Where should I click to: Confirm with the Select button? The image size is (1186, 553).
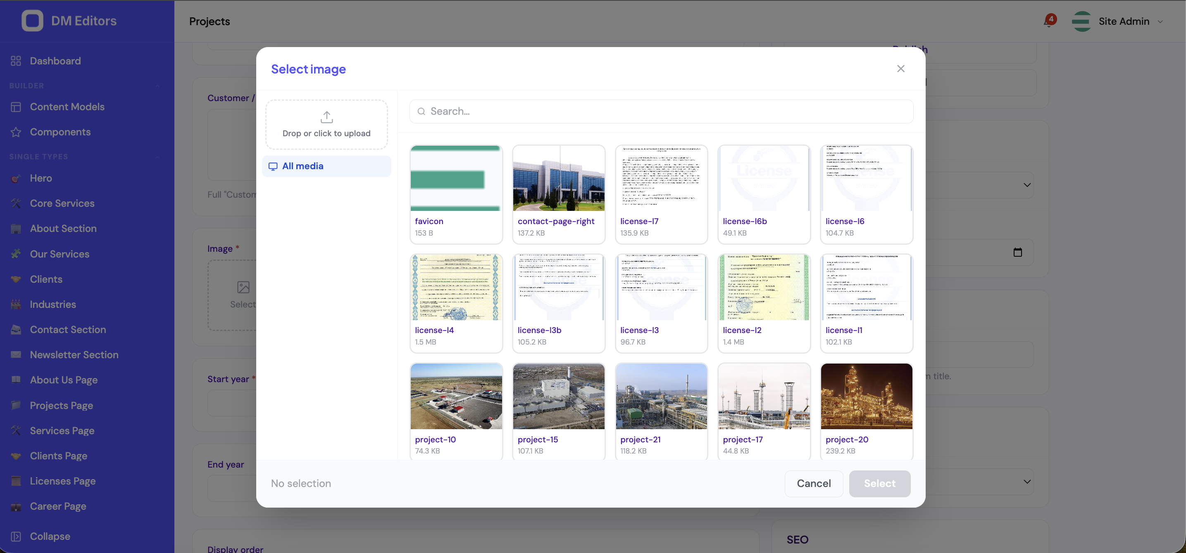pyautogui.click(x=879, y=484)
